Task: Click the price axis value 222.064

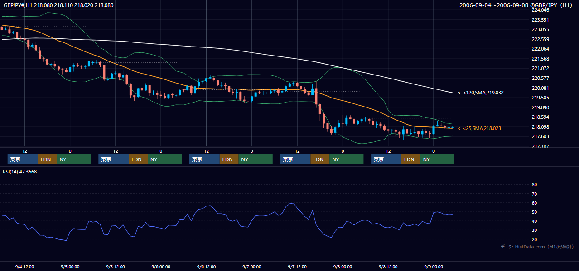Action: [x=540, y=49]
